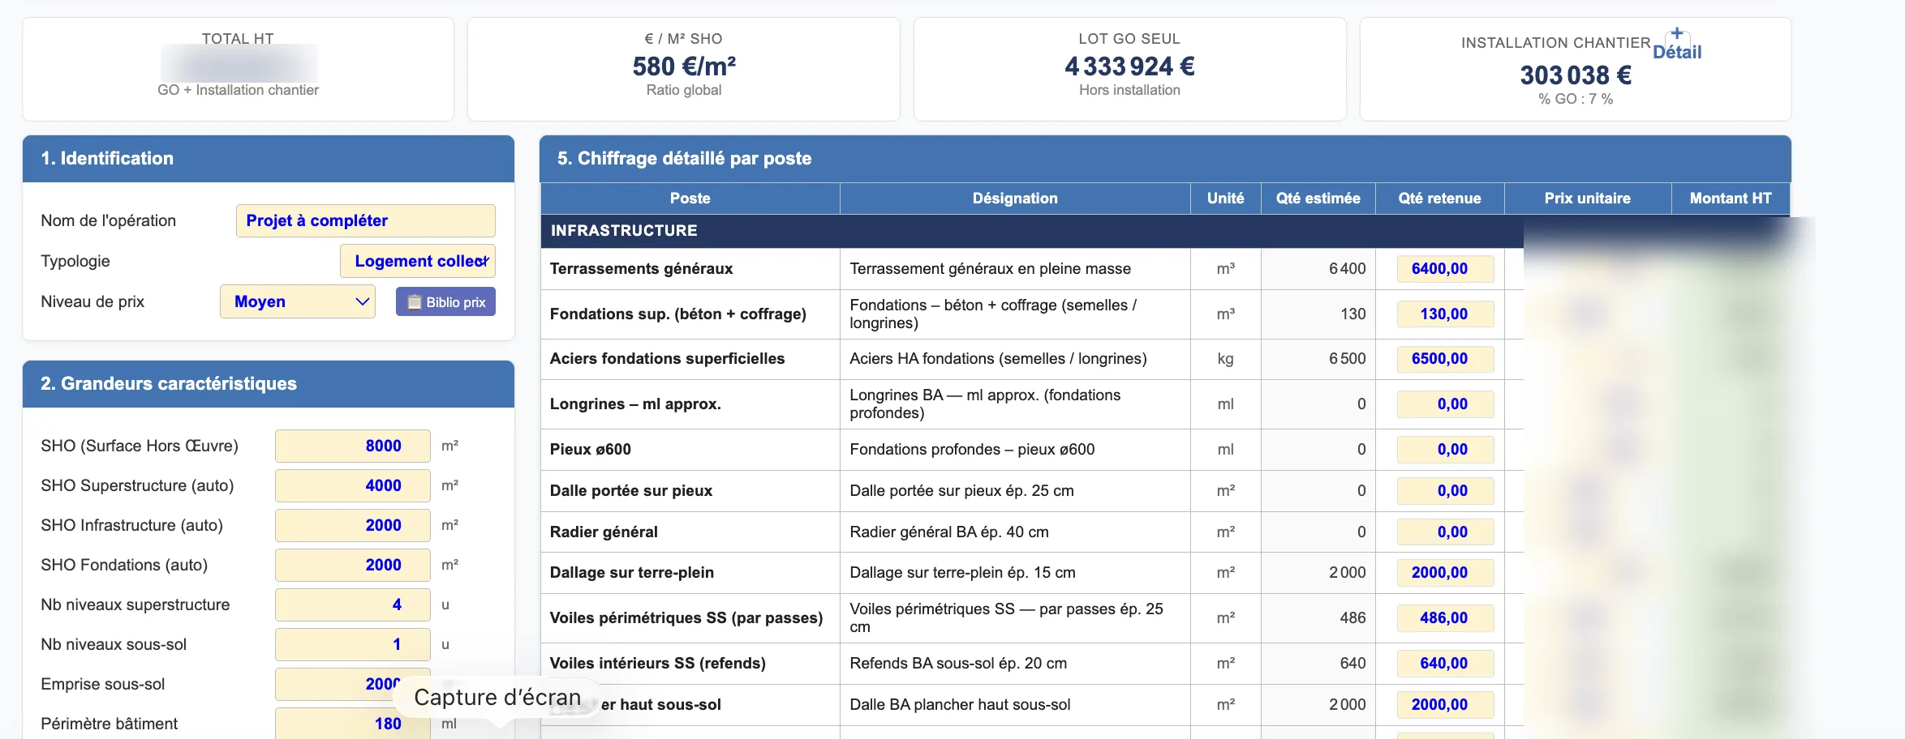1905x739 pixels.
Task: Click the Qté retenue column header
Action: (1440, 199)
